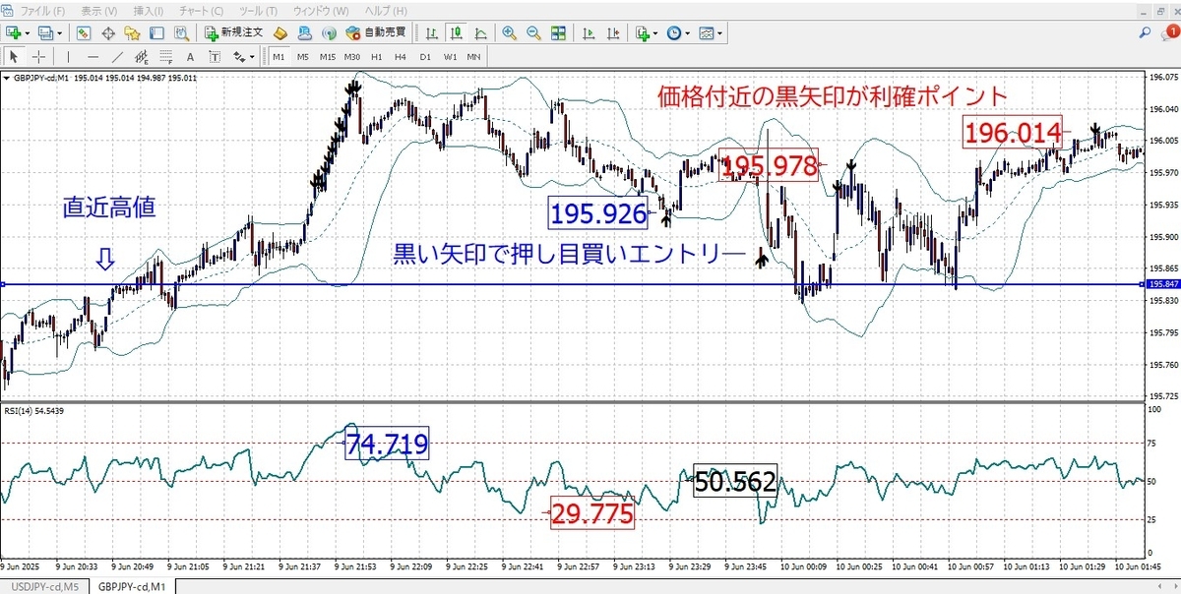
Task: Switch to bar chart mode
Action: click(431, 32)
